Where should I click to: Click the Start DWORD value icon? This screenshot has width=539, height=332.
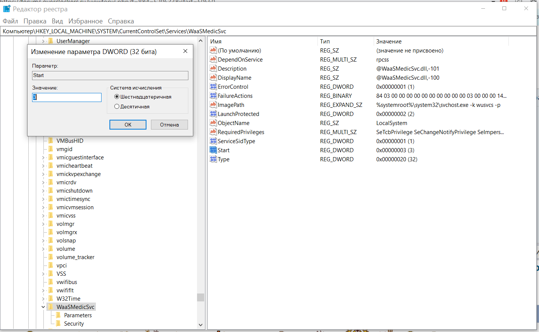pos(213,150)
